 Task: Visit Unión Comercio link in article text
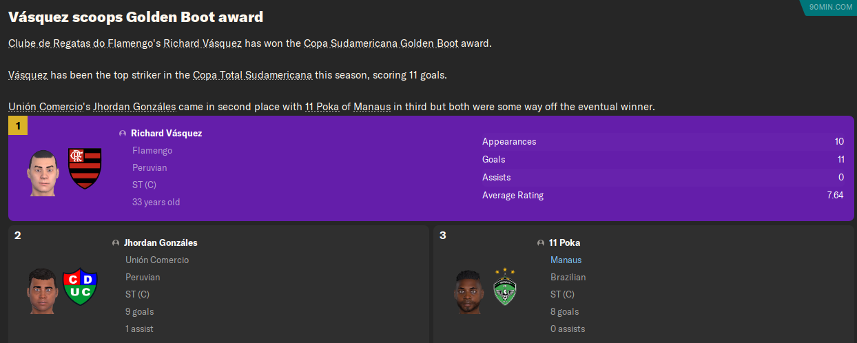(x=45, y=107)
